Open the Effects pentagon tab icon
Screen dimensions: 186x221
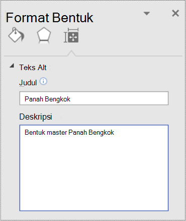(x=44, y=35)
